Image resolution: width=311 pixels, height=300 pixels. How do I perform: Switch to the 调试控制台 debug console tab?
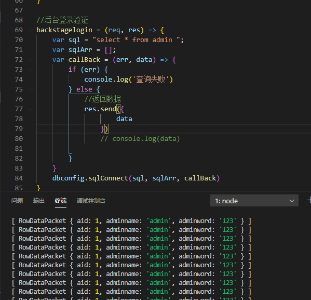tap(91, 201)
